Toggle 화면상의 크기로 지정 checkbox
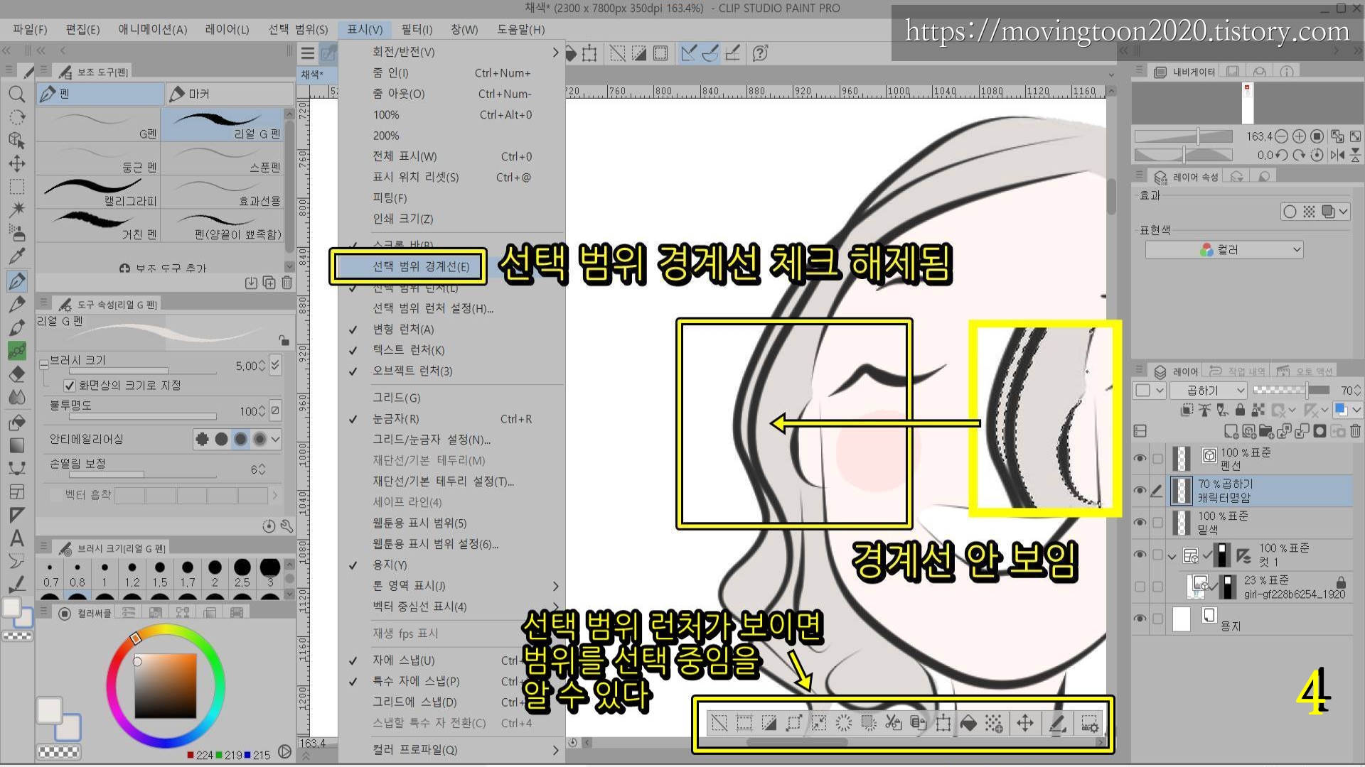Viewport: 1365px width, 767px height. 70,386
